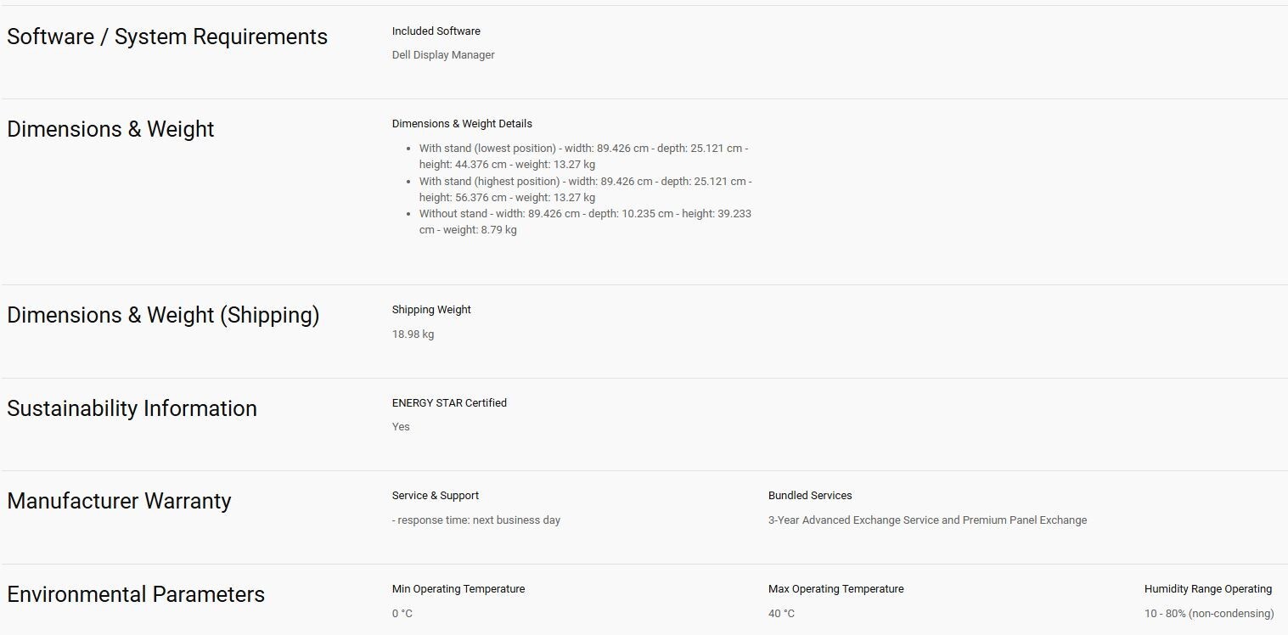Viewport: 1288px width, 635px height.
Task: Click the Without stand dimensions bullet
Action: [585, 222]
